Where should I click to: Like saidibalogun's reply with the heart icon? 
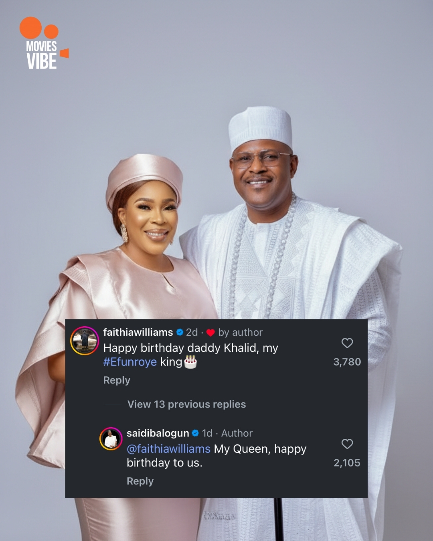click(347, 444)
